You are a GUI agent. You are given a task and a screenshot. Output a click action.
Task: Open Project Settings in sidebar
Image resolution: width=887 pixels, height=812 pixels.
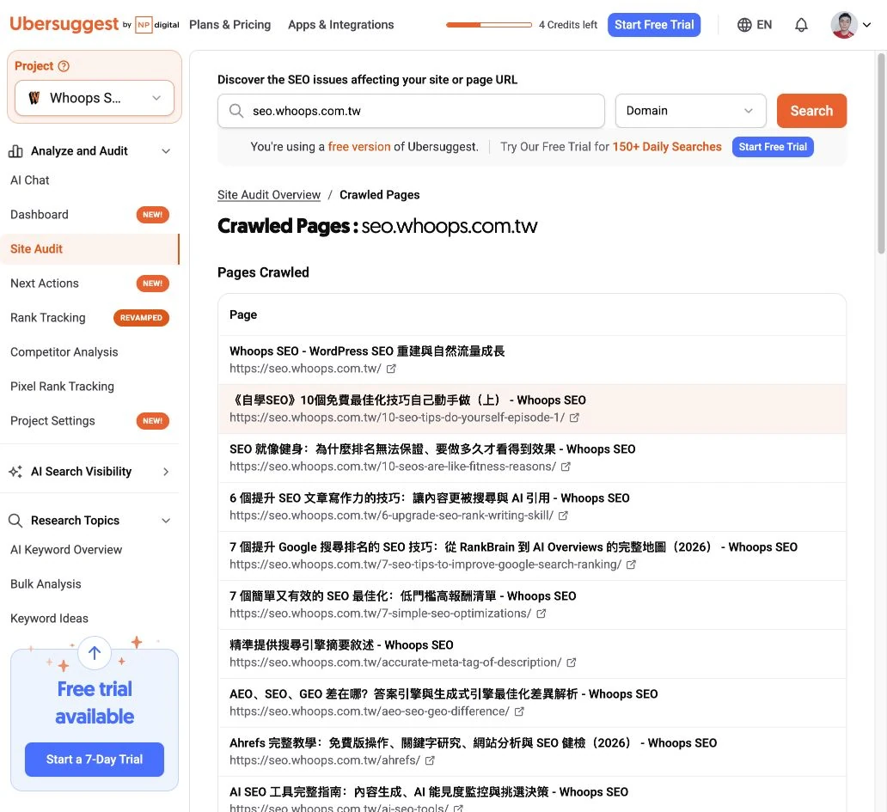click(x=52, y=421)
